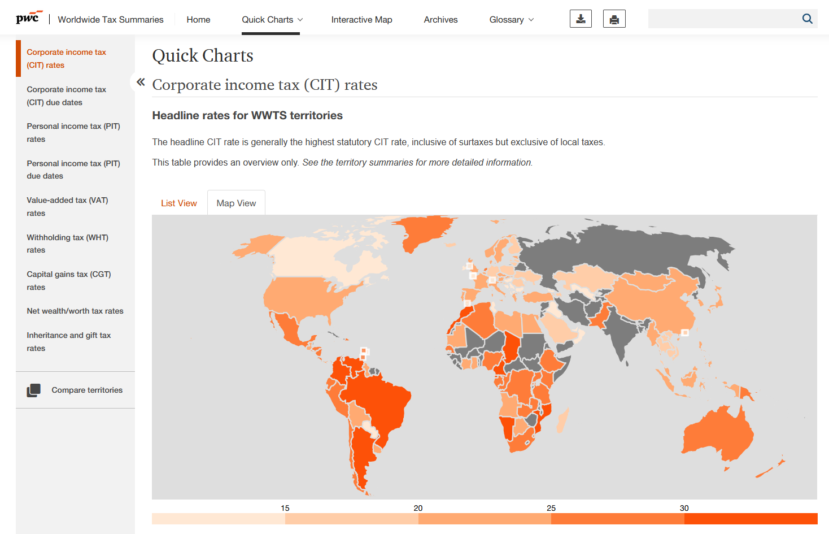Click the 'Corporate income tax (CIT) rates' page heading
This screenshot has width=829, height=534.
(265, 85)
